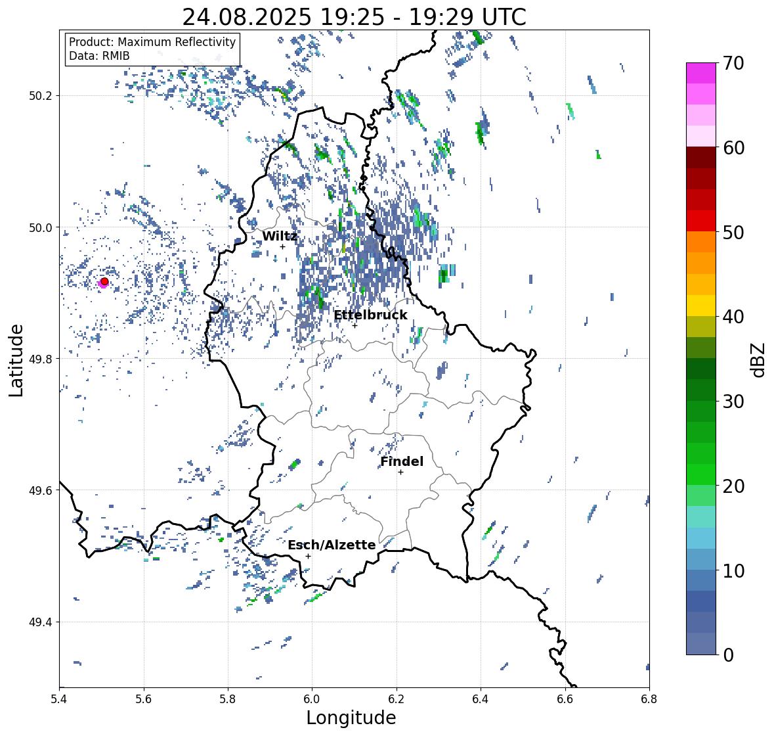Image resolution: width=774 pixels, height=734 pixels.
Task: Click the 49.4 latitude tick label
Action: pyautogui.click(x=41, y=622)
